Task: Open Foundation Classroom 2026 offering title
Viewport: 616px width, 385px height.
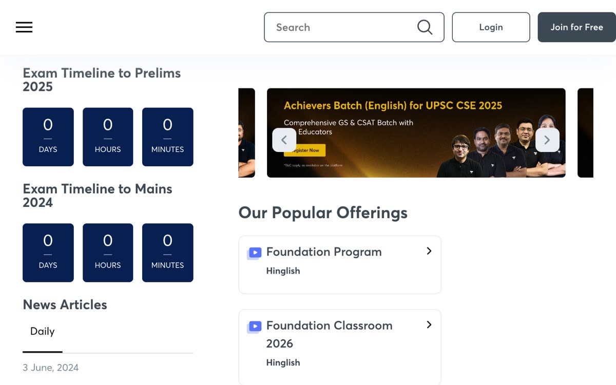Action: [x=329, y=334]
